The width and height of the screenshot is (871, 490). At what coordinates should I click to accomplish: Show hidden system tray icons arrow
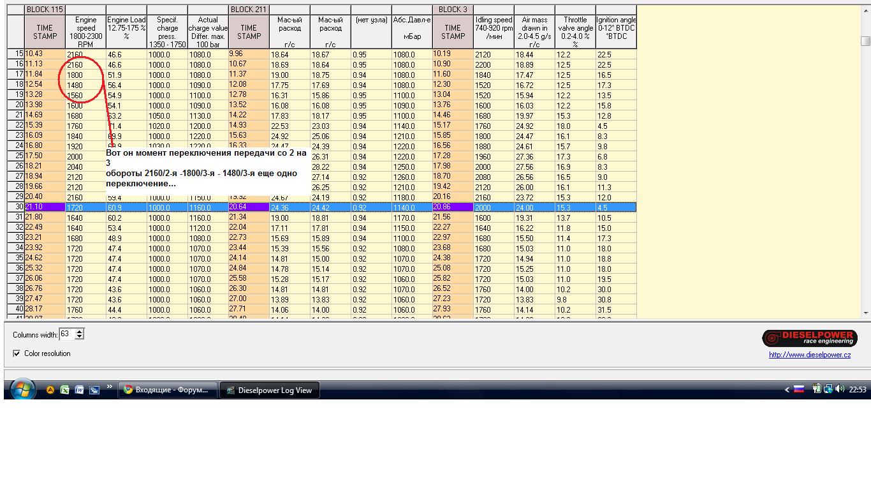(787, 390)
